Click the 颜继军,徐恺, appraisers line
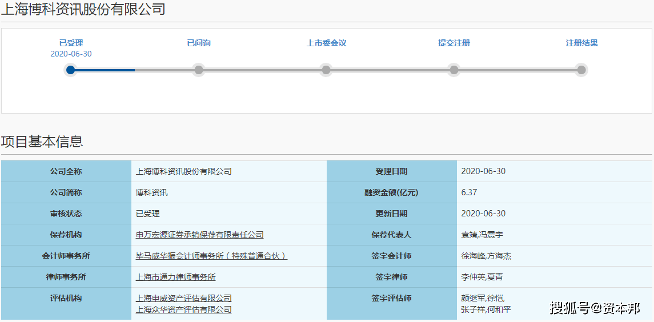Image resolution: width=654 pixels, height=322 pixels. [x=483, y=298]
